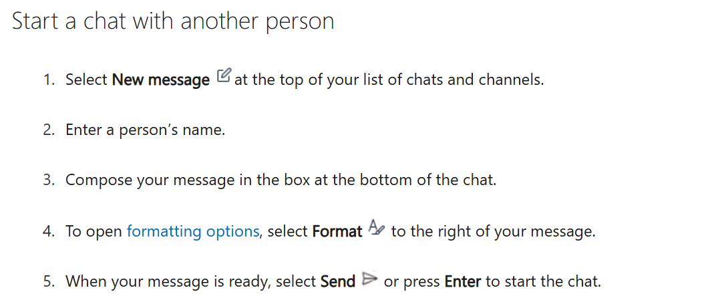Select the heading Start a chat with another person
This screenshot has height=294, width=710.
click(173, 21)
